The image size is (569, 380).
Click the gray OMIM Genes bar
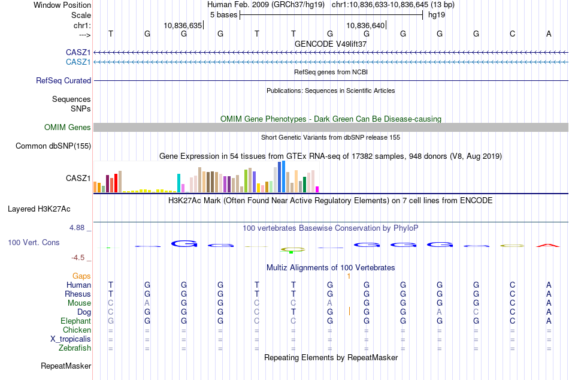[331, 127]
